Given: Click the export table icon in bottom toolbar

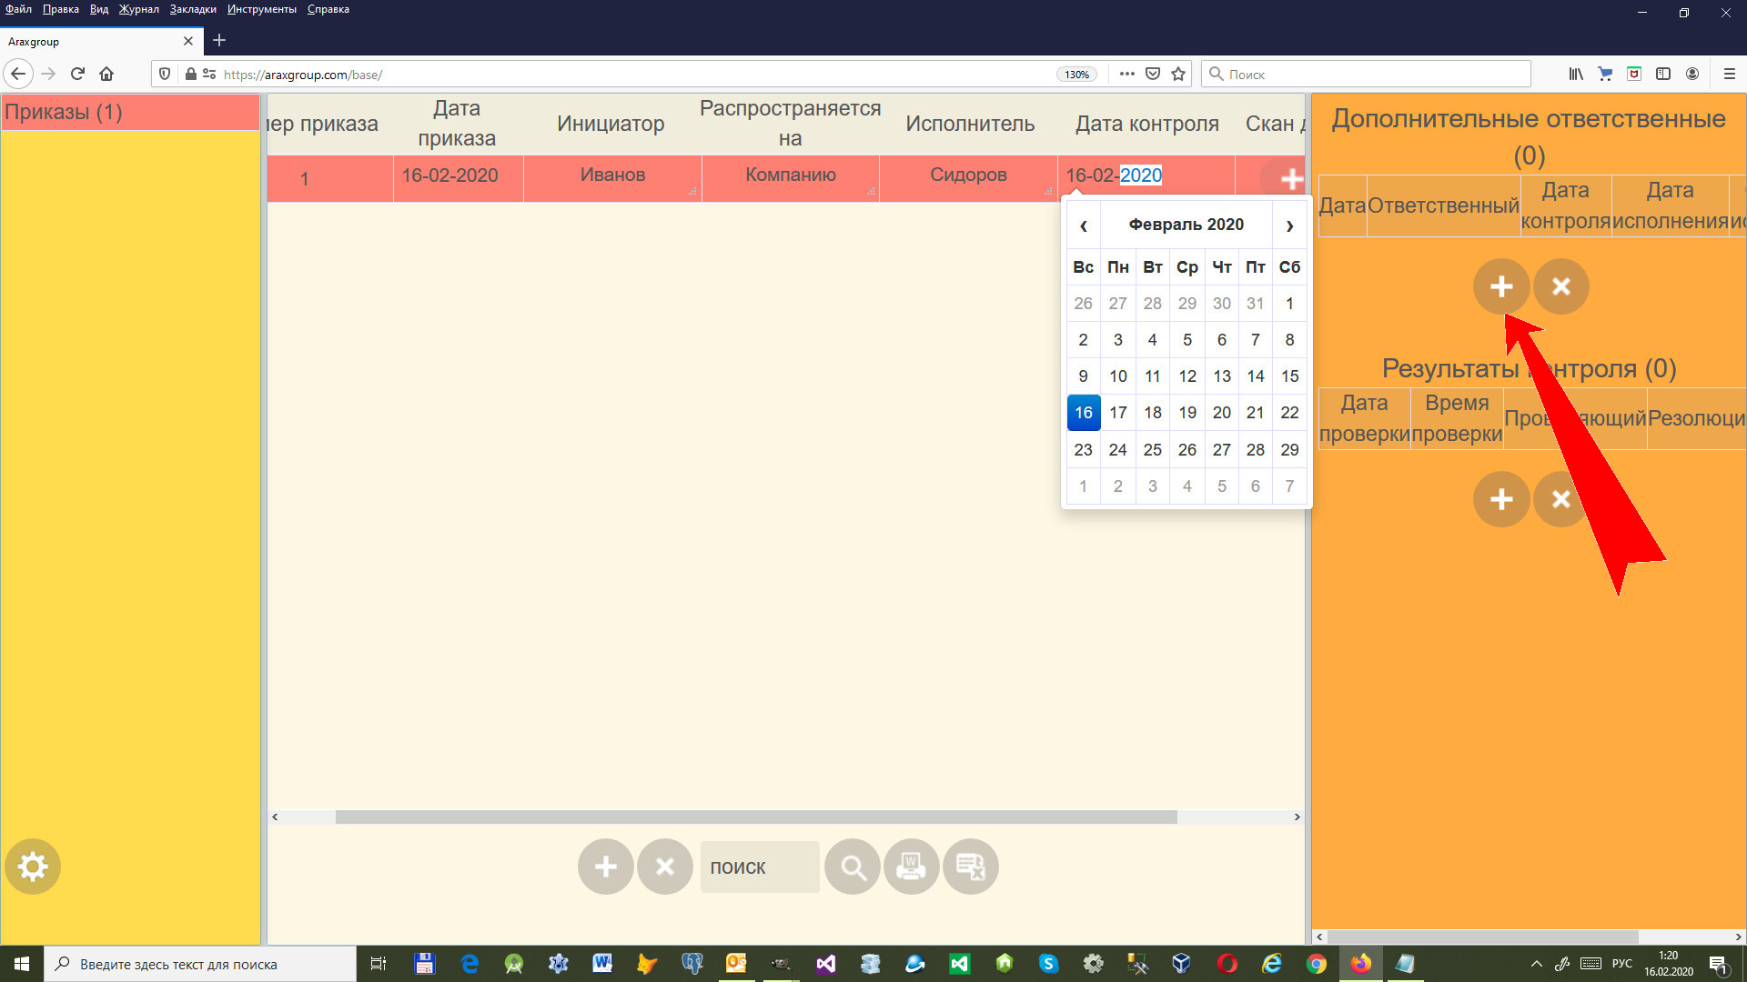Looking at the screenshot, I should click(971, 867).
